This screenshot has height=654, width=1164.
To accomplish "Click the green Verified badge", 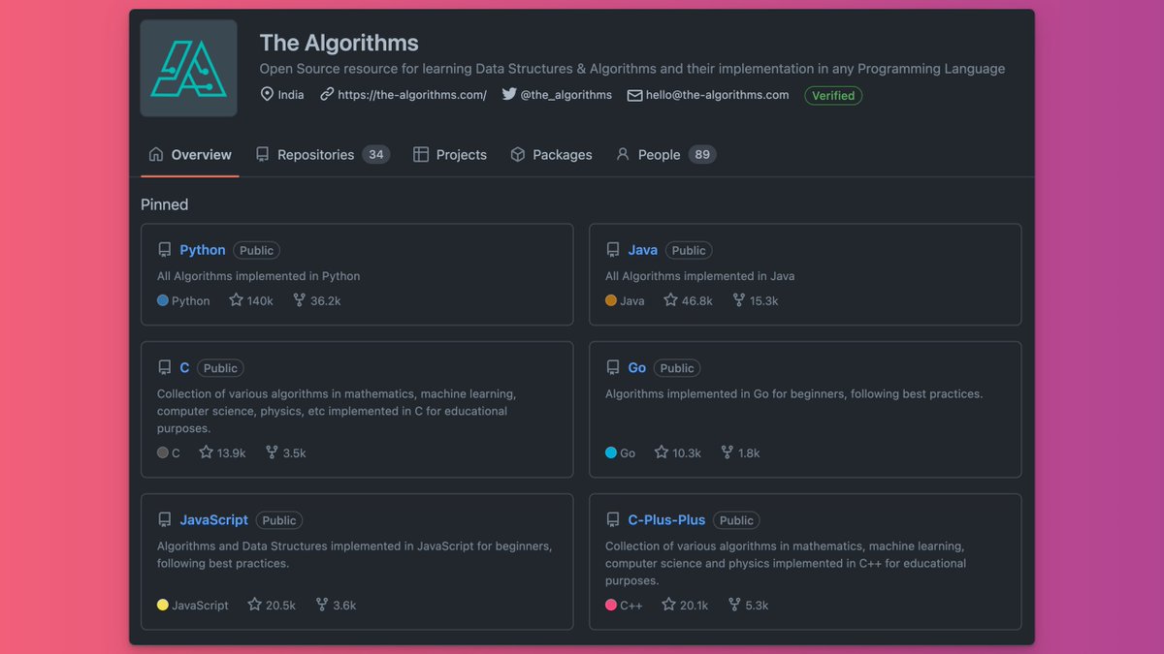I will click(833, 95).
